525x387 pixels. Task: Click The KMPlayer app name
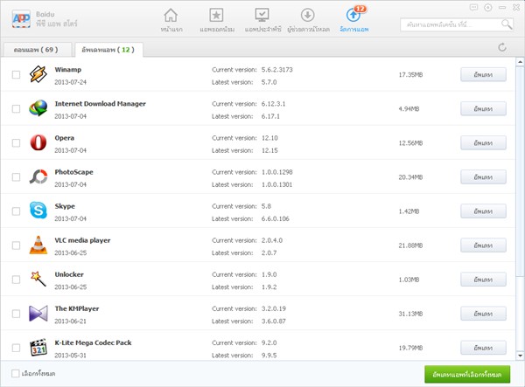point(77,308)
